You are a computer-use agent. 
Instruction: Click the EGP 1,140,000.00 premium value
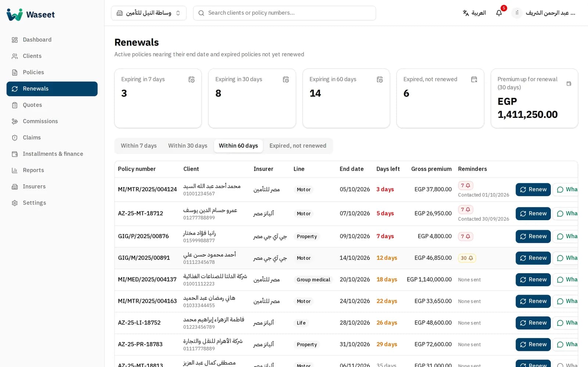coord(429,280)
